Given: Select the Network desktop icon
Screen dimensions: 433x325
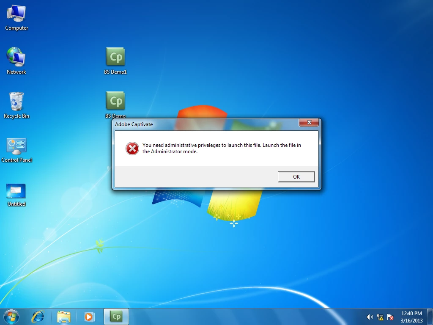Looking at the screenshot, I should pyautogui.click(x=16, y=61).
